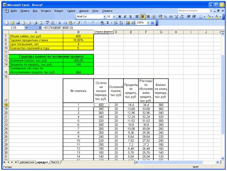Increase decimal places
This screenshot has width=227, height=171.
(x=176, y=17)
